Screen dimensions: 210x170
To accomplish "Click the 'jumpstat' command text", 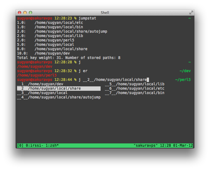I will (x=87, y=18).
